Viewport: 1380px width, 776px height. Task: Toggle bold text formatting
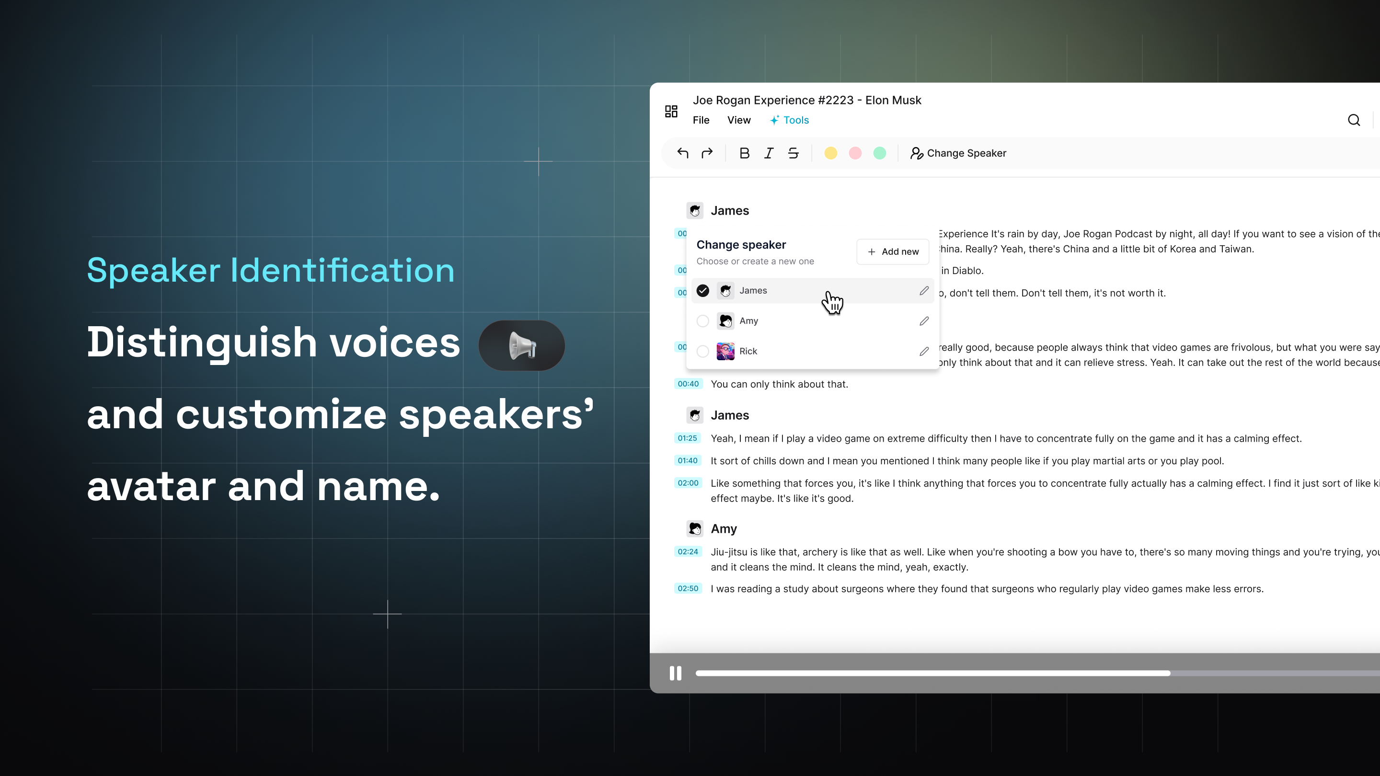click(x=744, y=153)
